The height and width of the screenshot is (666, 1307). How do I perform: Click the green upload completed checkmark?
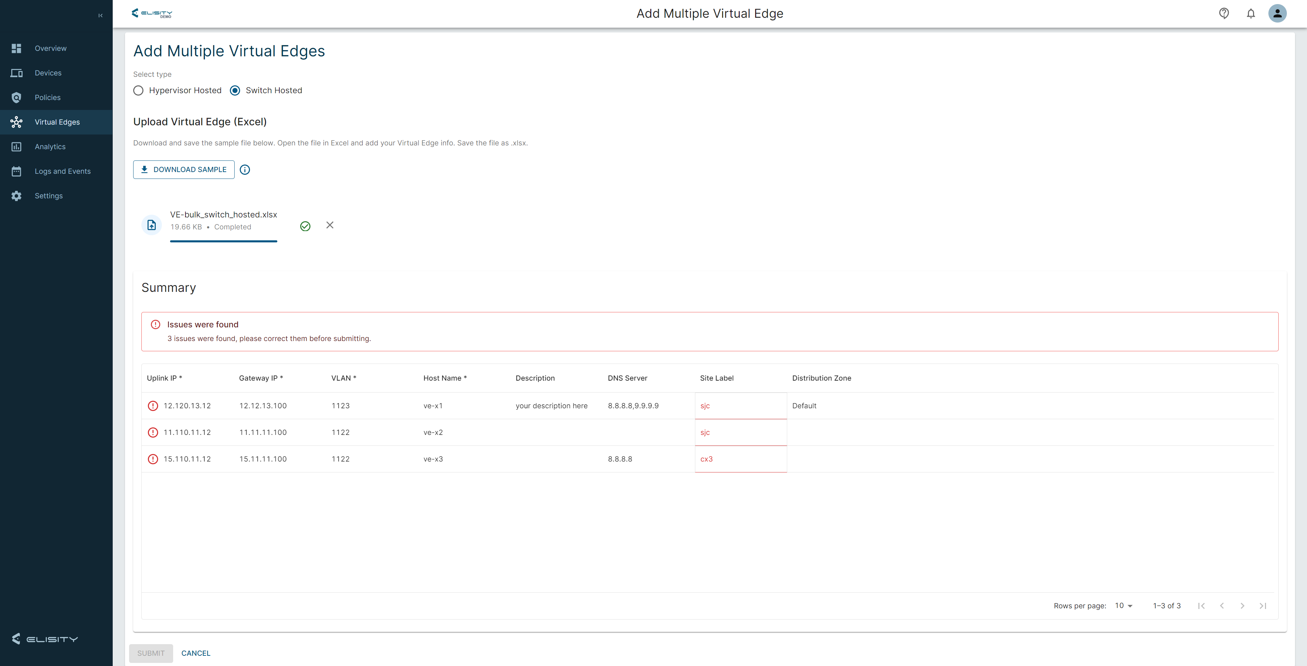pos(305,226)
